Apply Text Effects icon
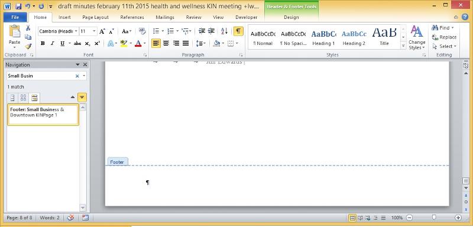The width and height of the screenshot is (473, 227). [111, 43]
